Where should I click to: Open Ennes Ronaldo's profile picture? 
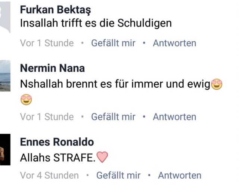click(5, 150)
